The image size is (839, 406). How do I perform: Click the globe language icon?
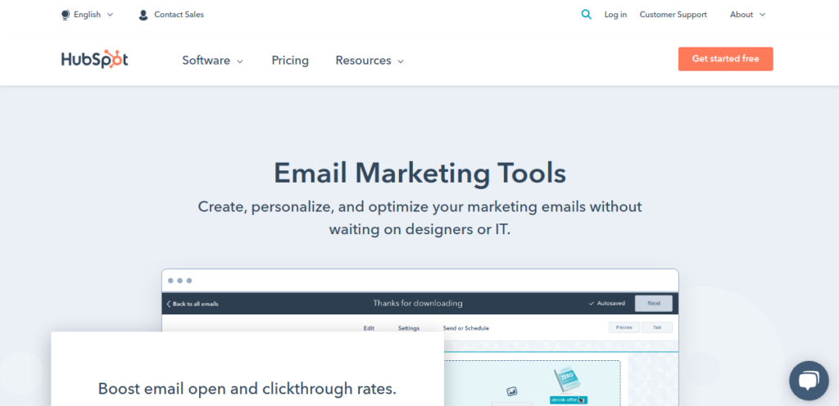pos(66,15)
